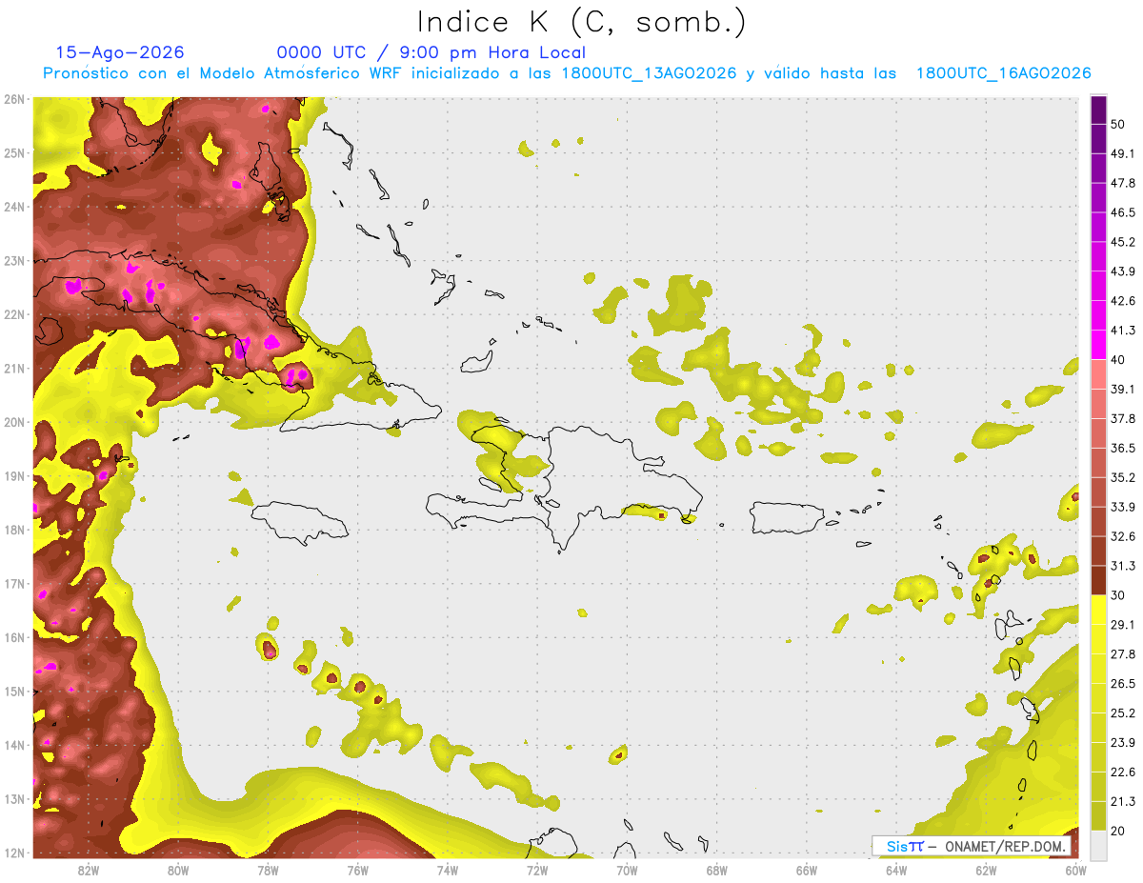Image resolution: width=1143 pixels, height=883 pixels.
Task: Click the colorbar value label 37.8
Action: [x=1122, y=418]
